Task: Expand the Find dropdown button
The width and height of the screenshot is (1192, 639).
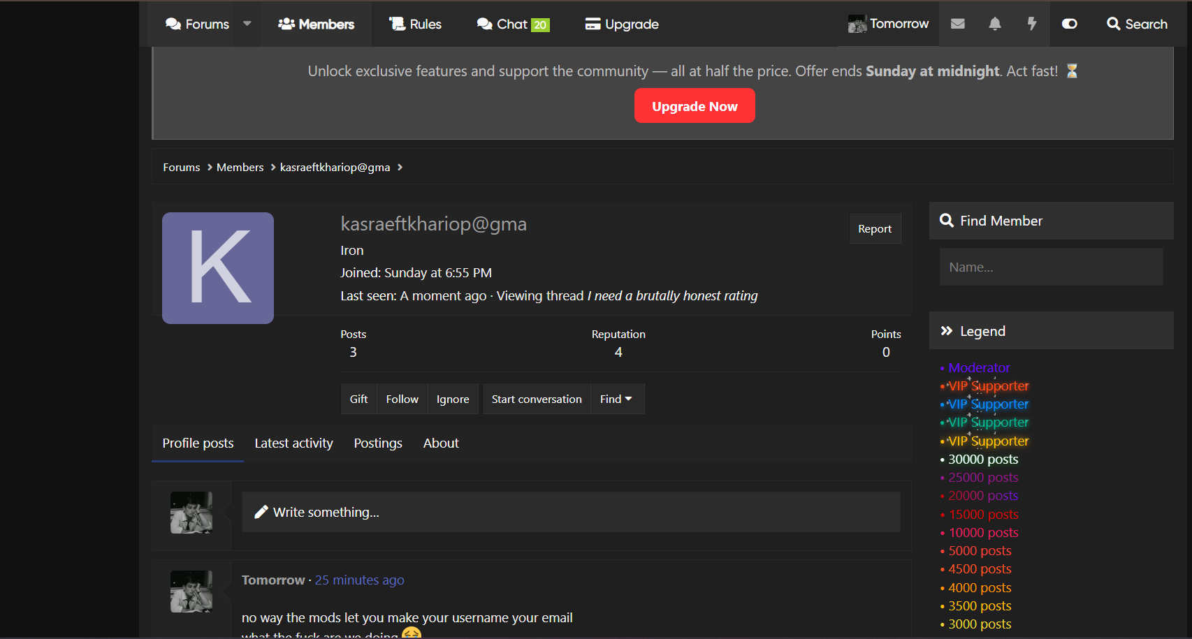Action: [x=616, y=399]
